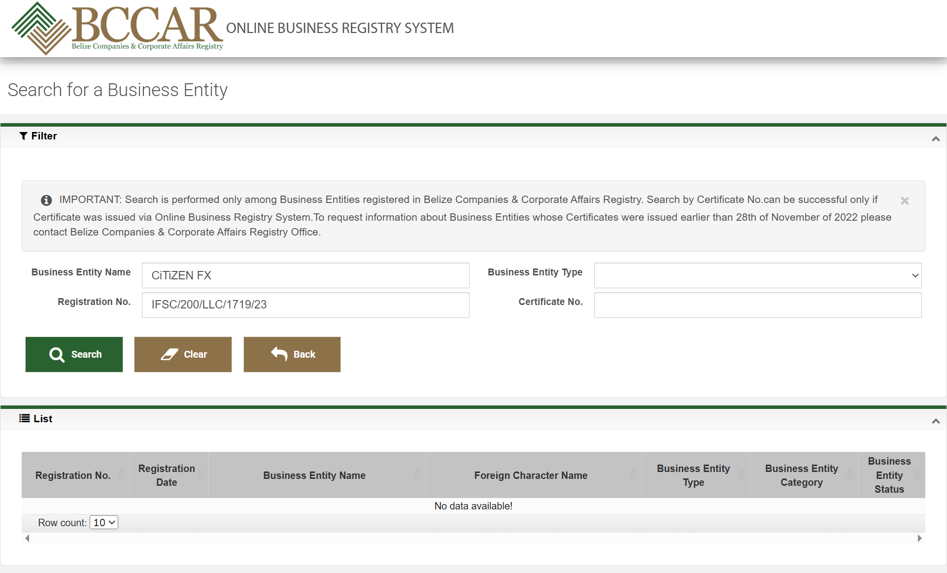Dismiss the IMPORTANT notice
This screenshot has width=947, height=573.
(905, 201)
